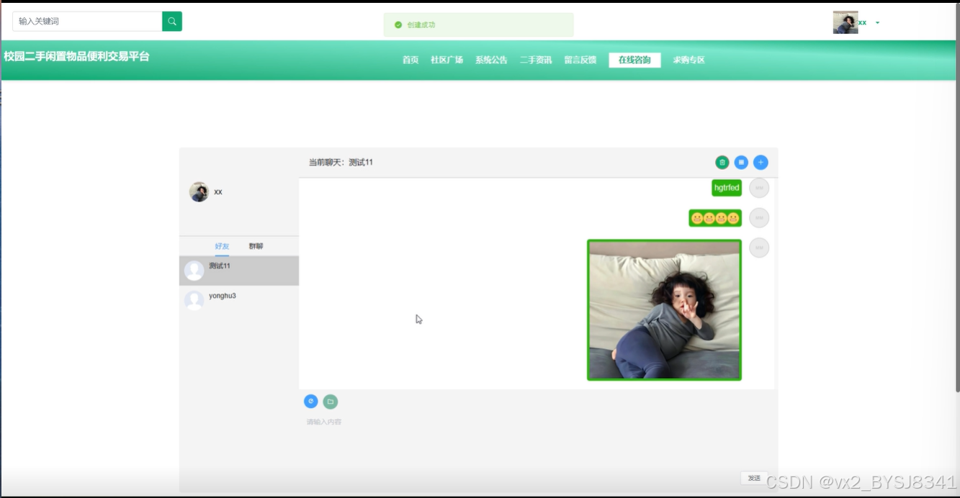Image resolution: width=960 pixels, height=498 pixels.
Task: Click the green folder upload icon
Action: click(x=331, y=402)
